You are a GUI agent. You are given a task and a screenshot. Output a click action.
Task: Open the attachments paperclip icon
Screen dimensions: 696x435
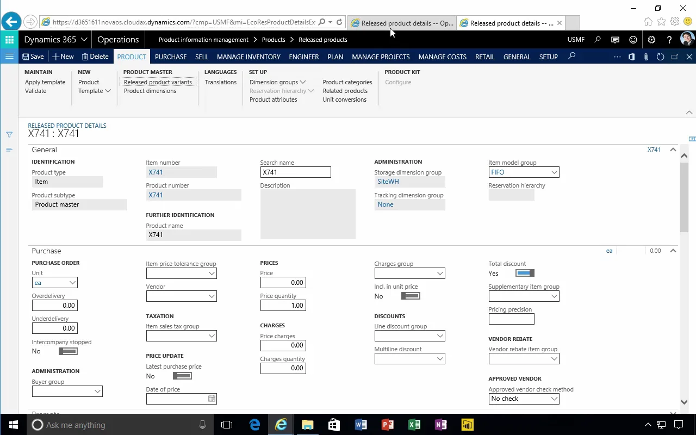(646, 57)
